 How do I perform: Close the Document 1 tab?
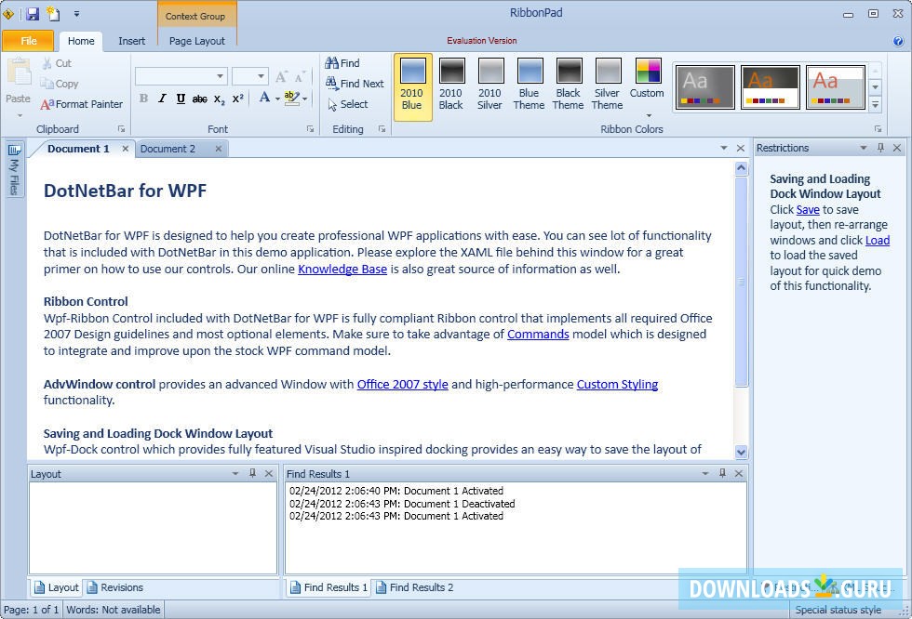click(125, 149)
